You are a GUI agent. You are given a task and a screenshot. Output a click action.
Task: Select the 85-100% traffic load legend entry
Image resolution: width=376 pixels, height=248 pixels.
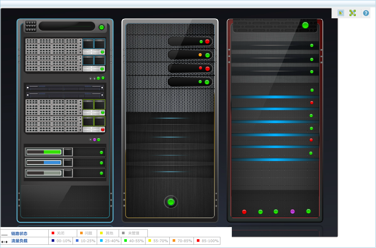click(x=208, y=241)
